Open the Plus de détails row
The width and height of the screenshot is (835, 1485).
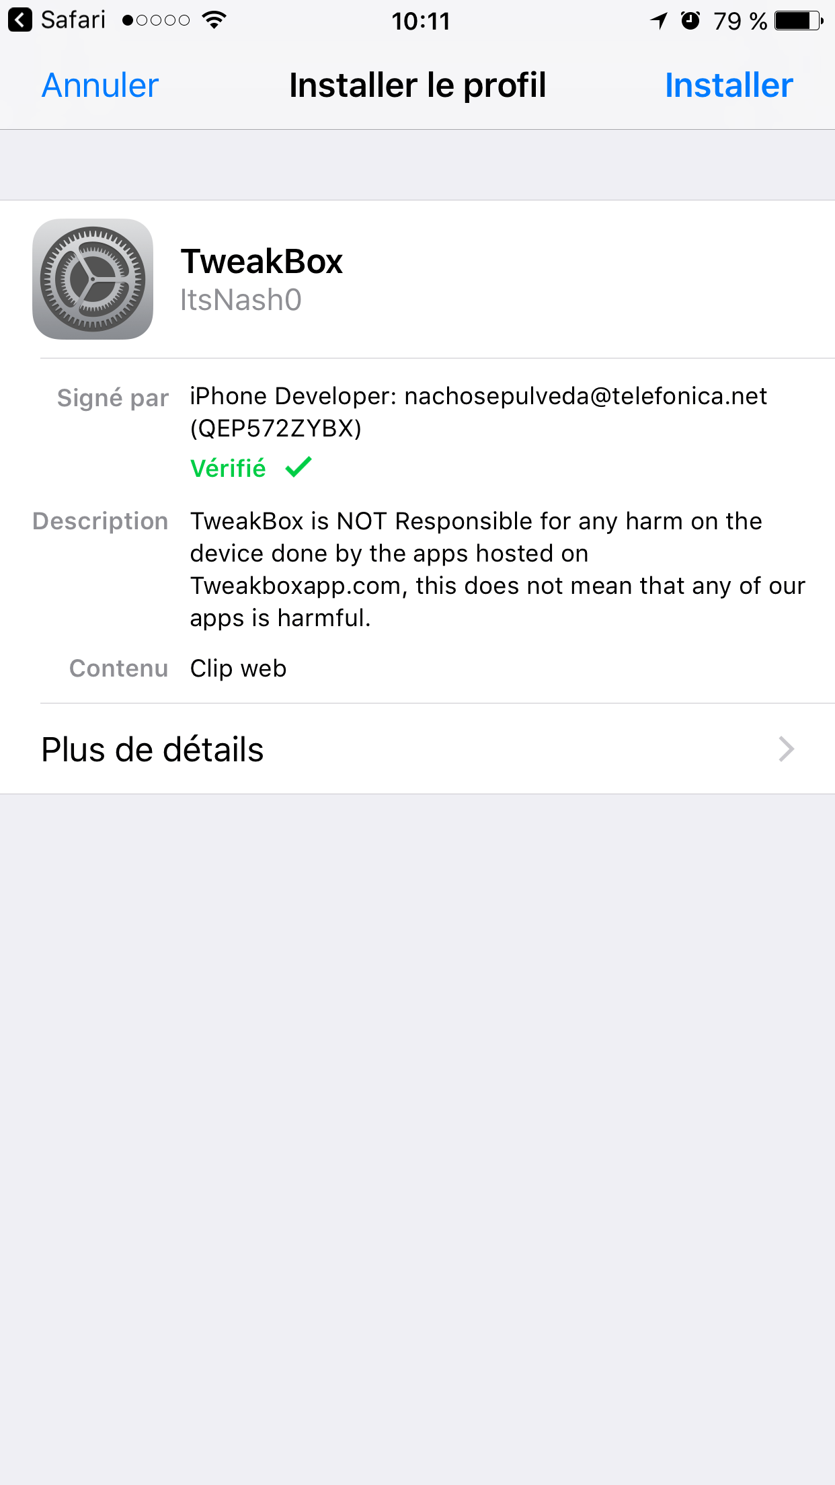(417, 749)
